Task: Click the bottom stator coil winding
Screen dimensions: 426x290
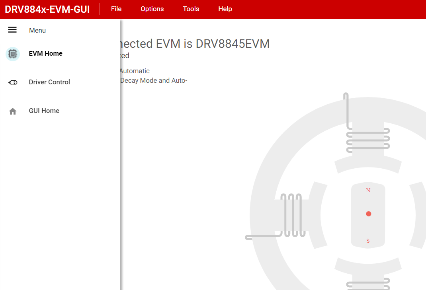Action: (x=368, y=284)
